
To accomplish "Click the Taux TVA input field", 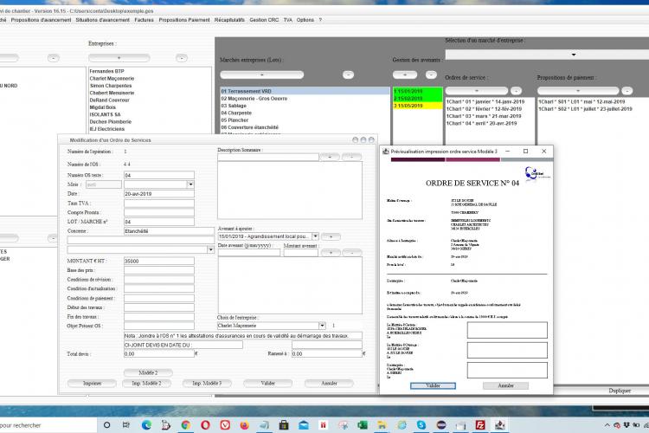I will point(159,203).
